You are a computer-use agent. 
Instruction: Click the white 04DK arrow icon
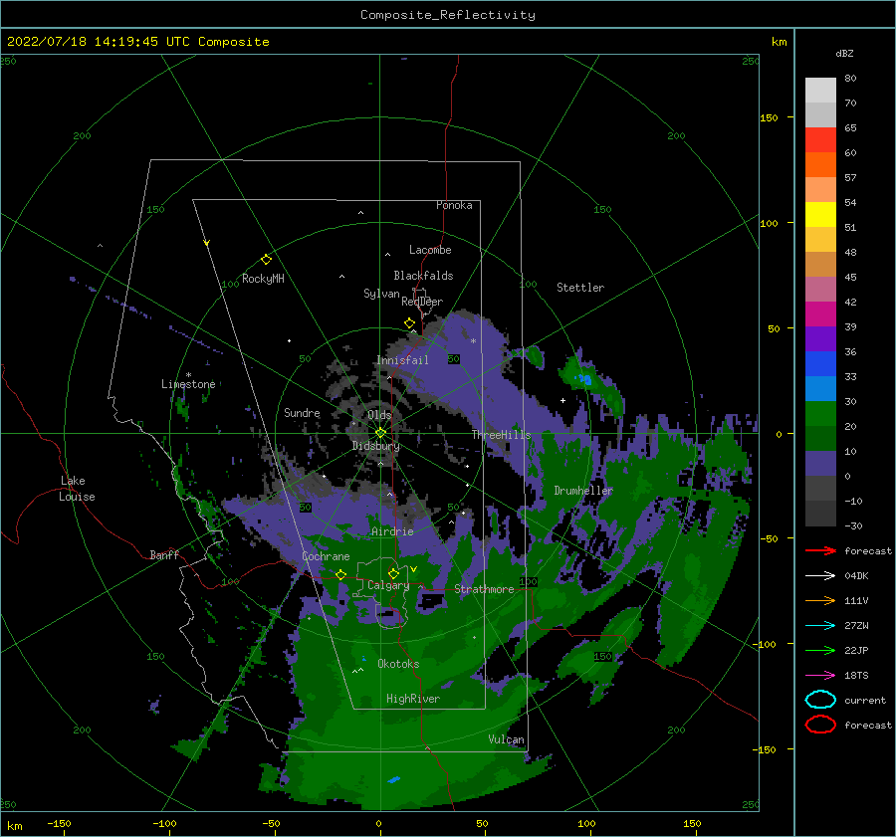click(820, 575)
